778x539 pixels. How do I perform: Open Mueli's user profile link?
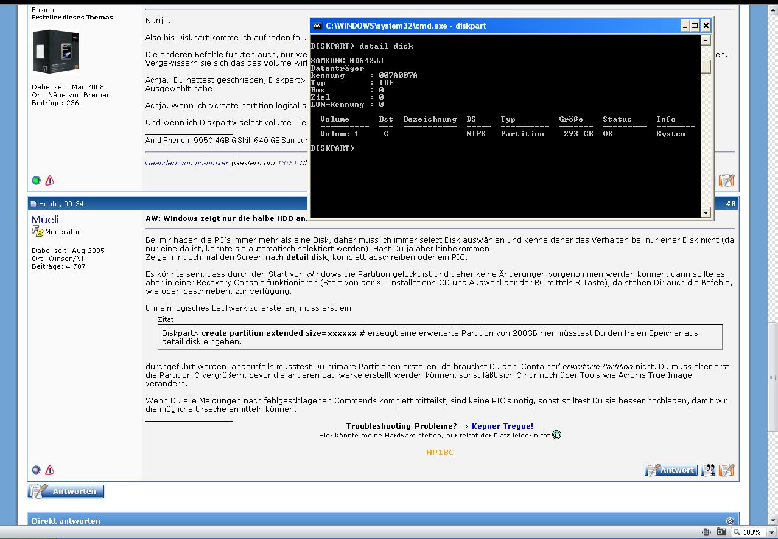tap(45, 219)
